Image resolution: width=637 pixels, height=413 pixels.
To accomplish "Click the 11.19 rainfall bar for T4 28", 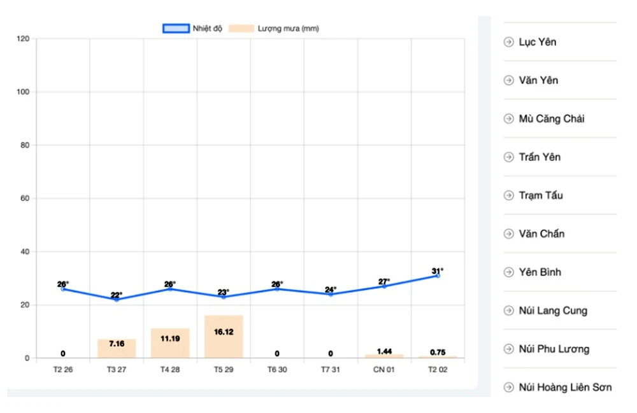I will (170, 344).
